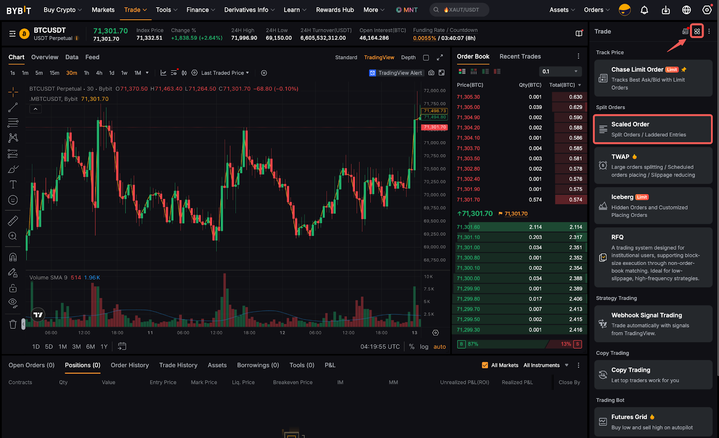Select the ruler measure tool

(13, 221)
